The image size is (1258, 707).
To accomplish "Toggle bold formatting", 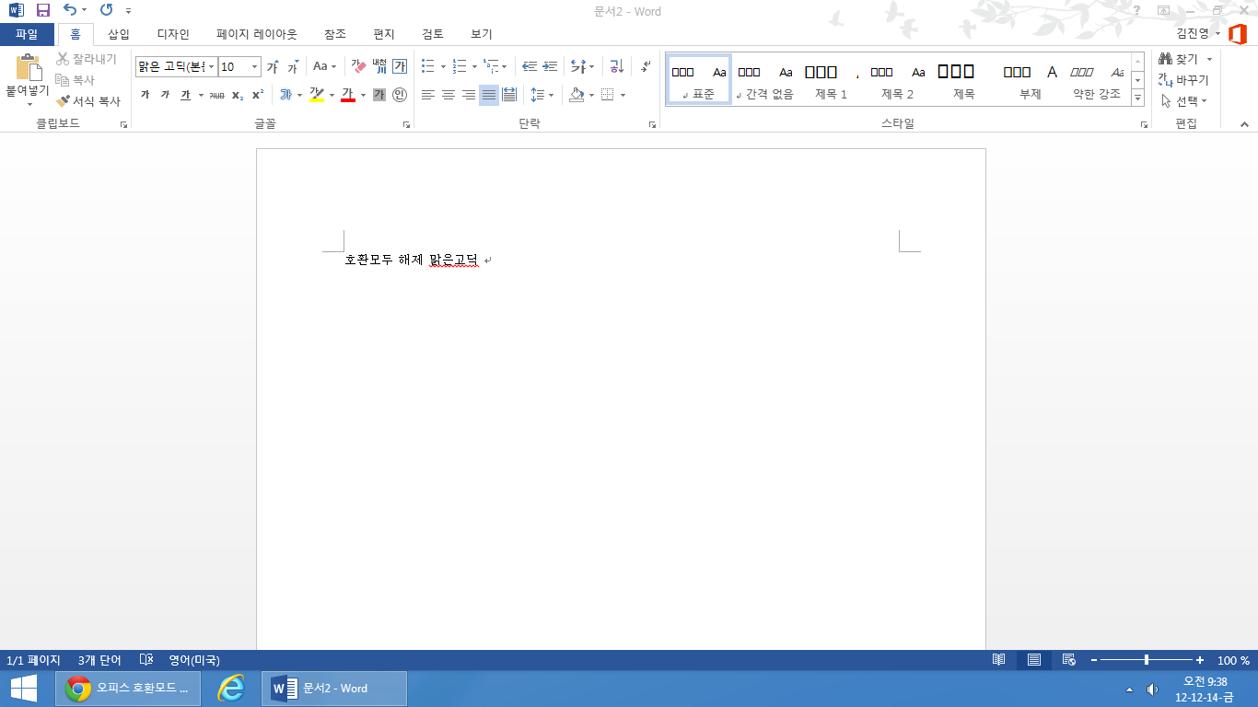I will [x=145, y=95].
